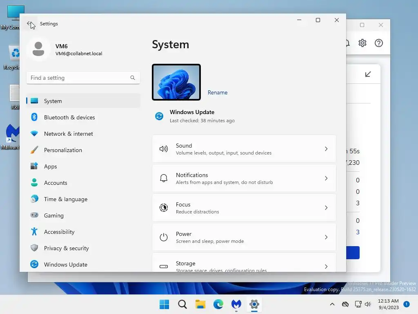Click the Notifications bell icon

pyautogui.click(x=164, y=178)
